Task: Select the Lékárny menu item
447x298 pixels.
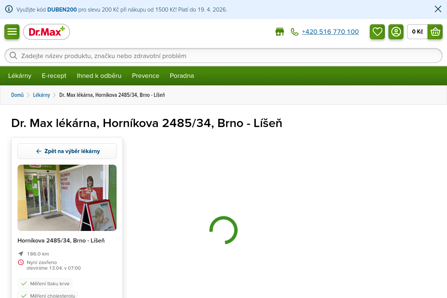Action: tap(20, 76)
